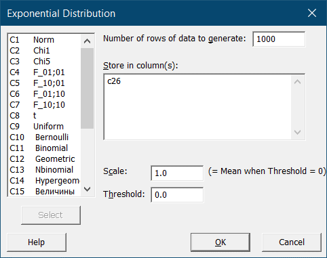This screenshot has width=327, height=258.
Task: Click column list scroll down arrow
Action: (87, 189)
